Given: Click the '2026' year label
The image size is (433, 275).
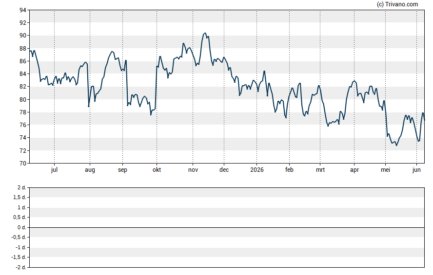Looking at the screenshot, I should (257, 170).
